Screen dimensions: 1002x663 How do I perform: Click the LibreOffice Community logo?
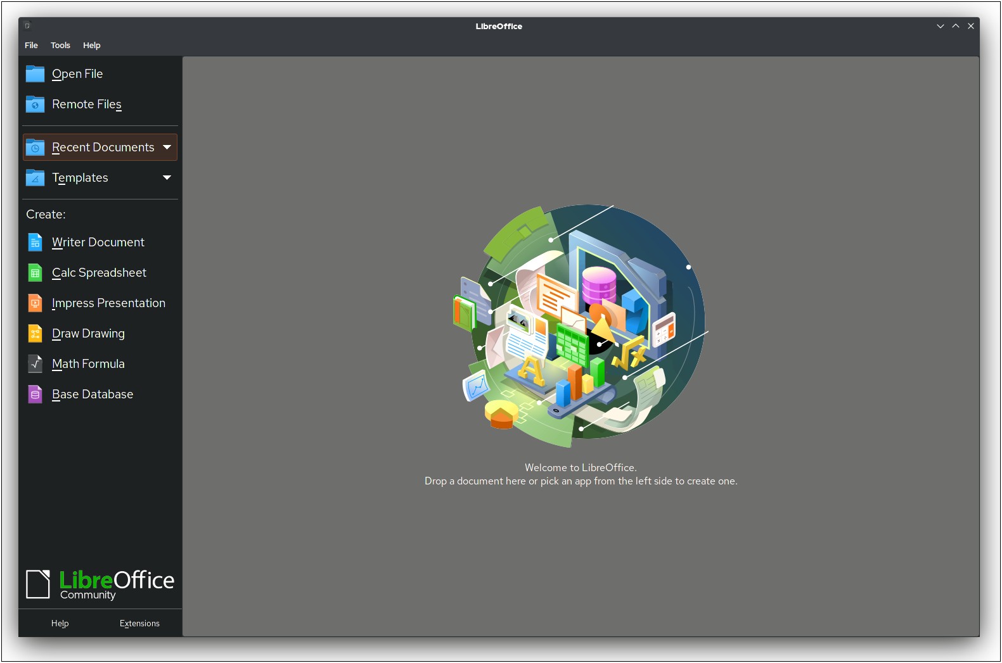(x=100, y=584)
